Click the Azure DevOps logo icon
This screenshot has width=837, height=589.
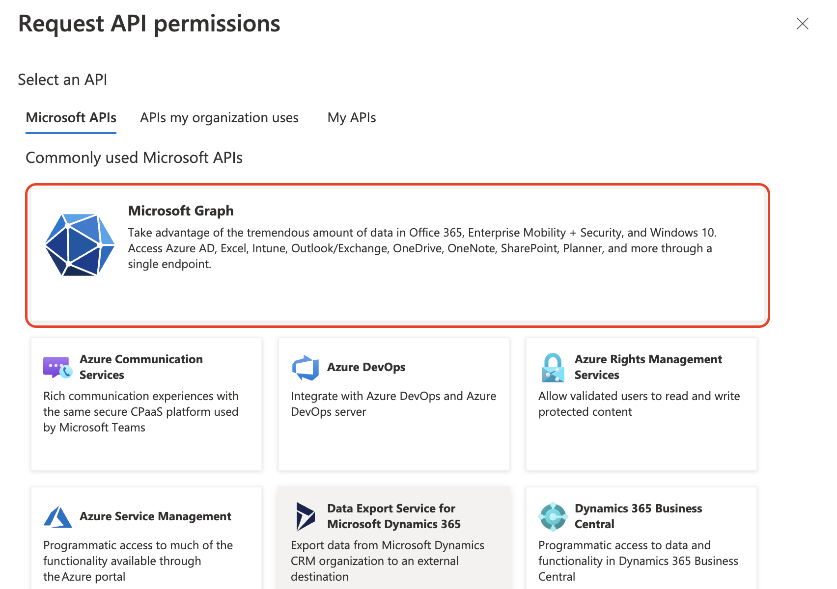tap(305, 368)
